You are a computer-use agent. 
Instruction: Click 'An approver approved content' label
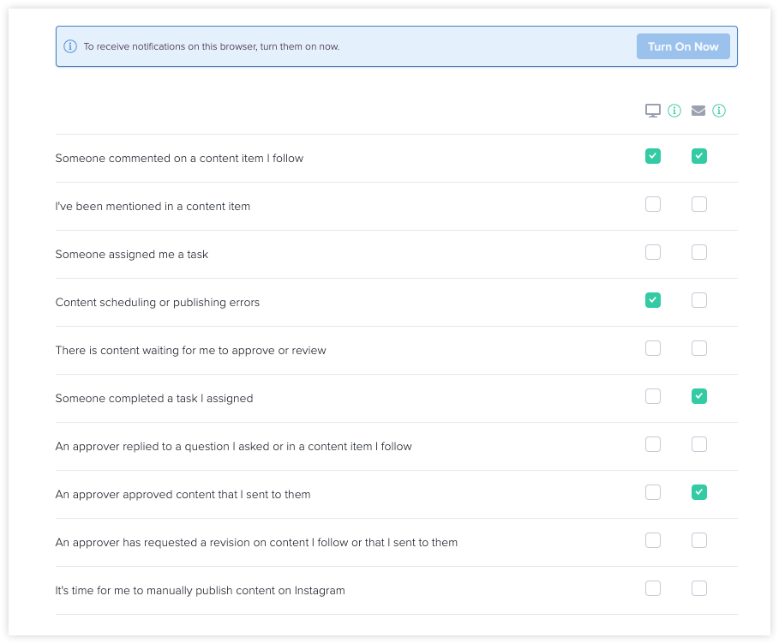[183, 494]
